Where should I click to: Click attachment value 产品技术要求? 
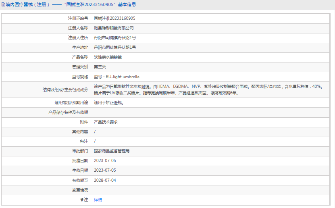106,122
